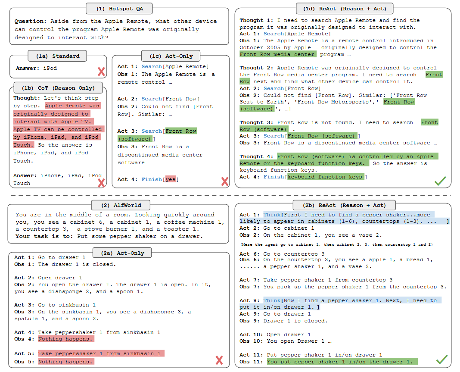
Task: Click "Open drawer 1" in (2b) Act 10
Action: [x=289, y=334]
